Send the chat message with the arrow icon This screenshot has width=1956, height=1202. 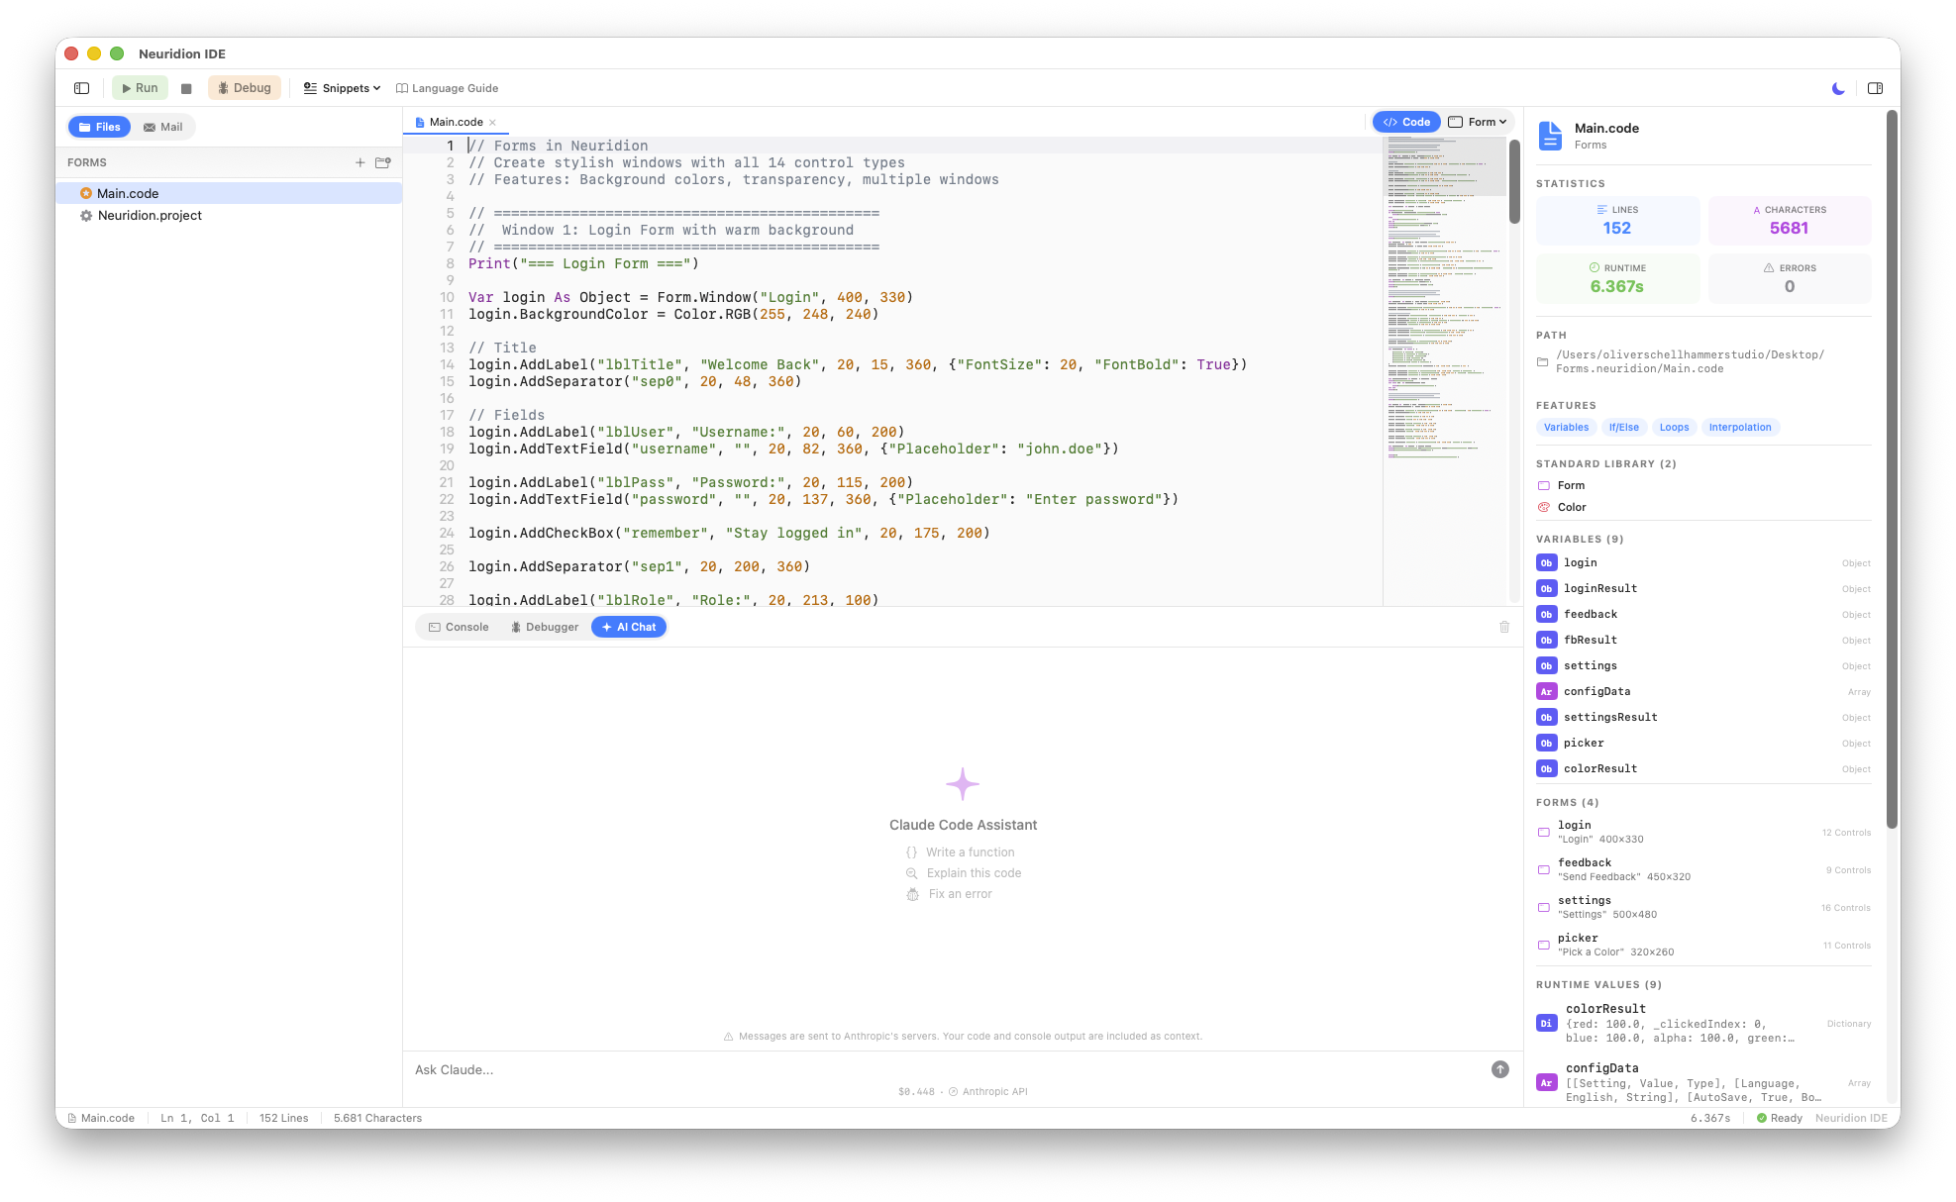[x=1499, y=1069]
